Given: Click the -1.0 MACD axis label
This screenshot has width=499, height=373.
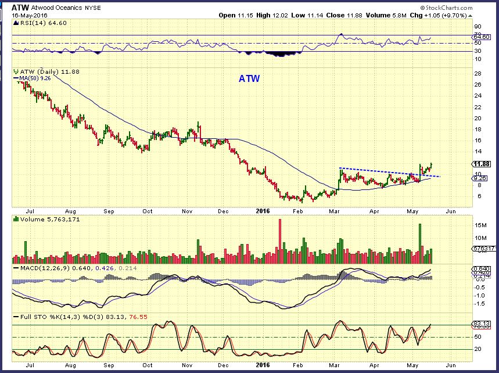Looking at the screenshot, I should (x=479, y=296).
